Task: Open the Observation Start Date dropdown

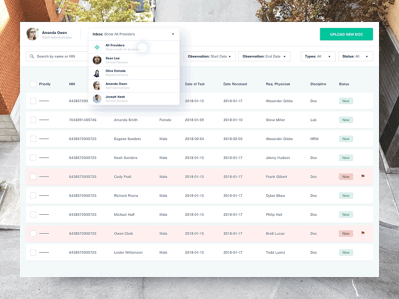Action: coord(209,56)
